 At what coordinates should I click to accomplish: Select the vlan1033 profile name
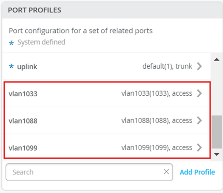[x=23, y=94]
